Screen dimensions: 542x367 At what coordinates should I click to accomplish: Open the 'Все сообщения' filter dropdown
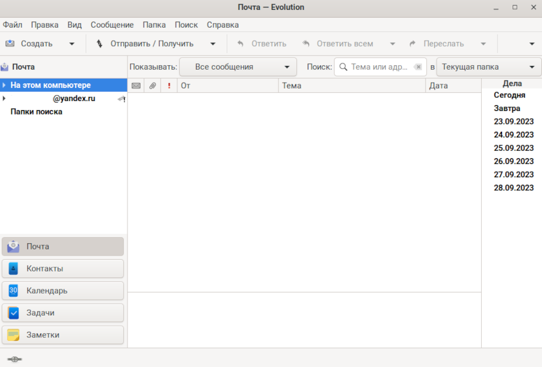click(238, 67)
